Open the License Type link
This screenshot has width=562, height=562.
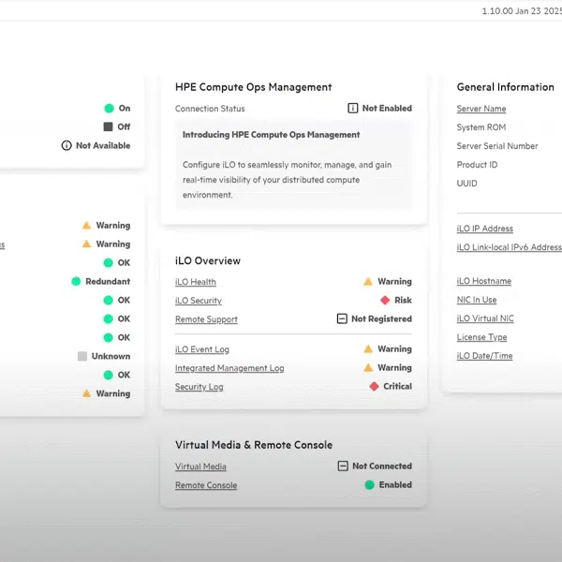[481, 337]
